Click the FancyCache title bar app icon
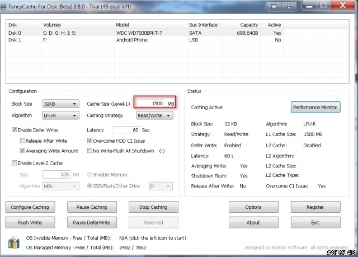Viewport: 358px width, 257px height. pos(3,7)
